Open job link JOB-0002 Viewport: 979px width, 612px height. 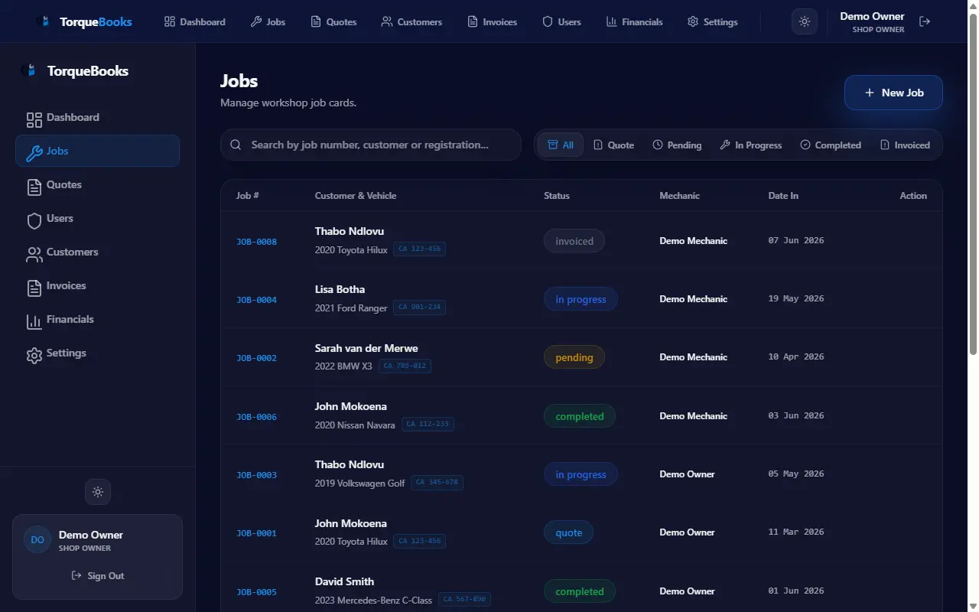coord(256,358)
